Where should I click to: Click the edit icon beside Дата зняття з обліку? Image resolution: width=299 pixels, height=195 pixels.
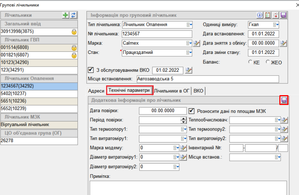pyautogui.click(x=284, y=43)
